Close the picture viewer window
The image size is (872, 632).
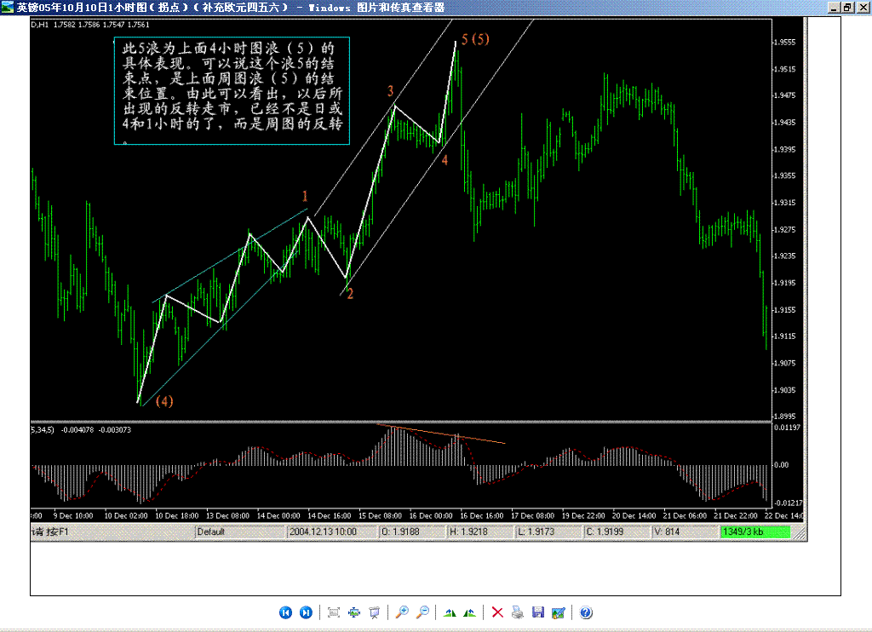coord(862,7)
